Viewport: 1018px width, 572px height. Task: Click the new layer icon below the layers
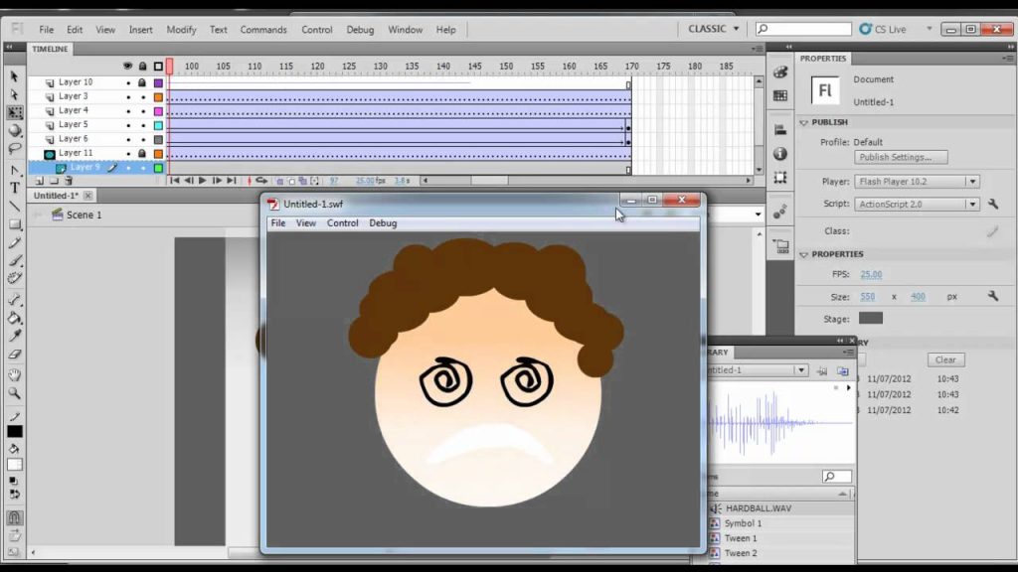click(x=40, y=181)
